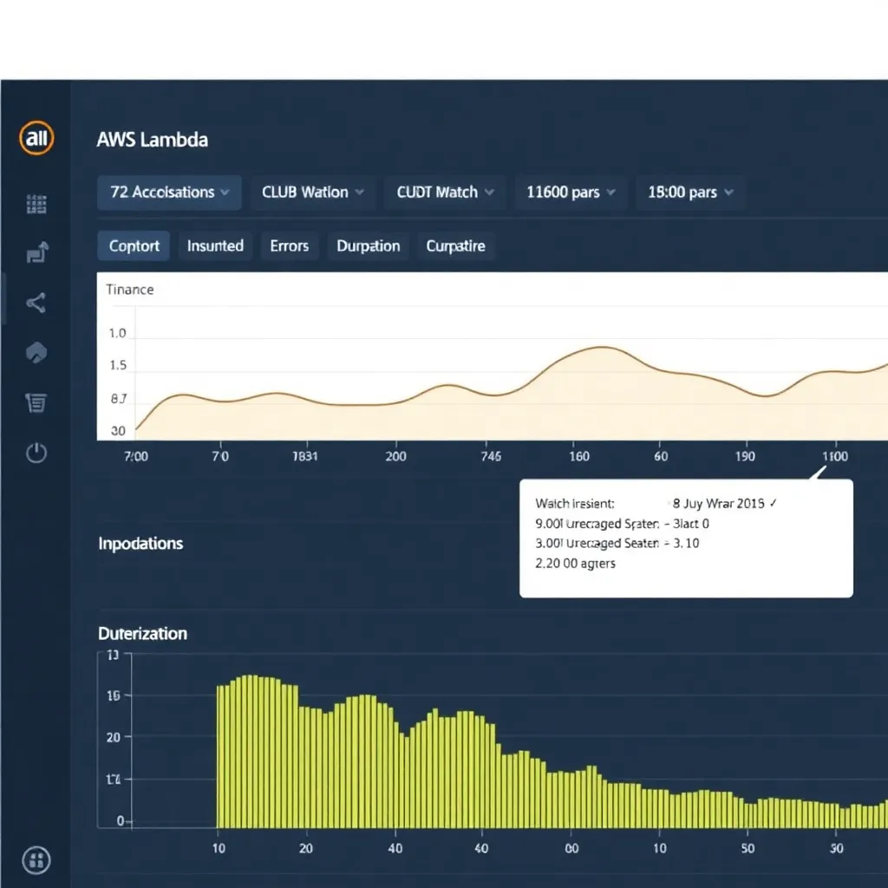This screenshot has width=888, height=888.
Task: Switch to the Coptort tab
Action: pyautogui.click(x=134, y=245)
